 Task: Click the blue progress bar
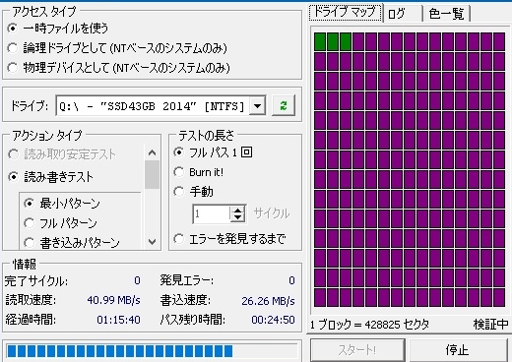153,351
